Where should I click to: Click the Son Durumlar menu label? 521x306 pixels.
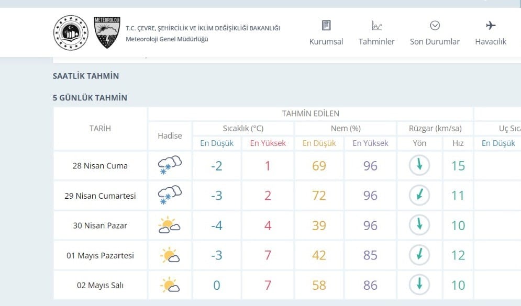(x=435, y=41)
